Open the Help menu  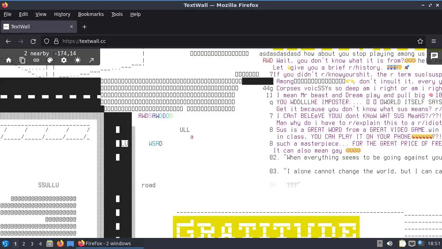[135, 14]
